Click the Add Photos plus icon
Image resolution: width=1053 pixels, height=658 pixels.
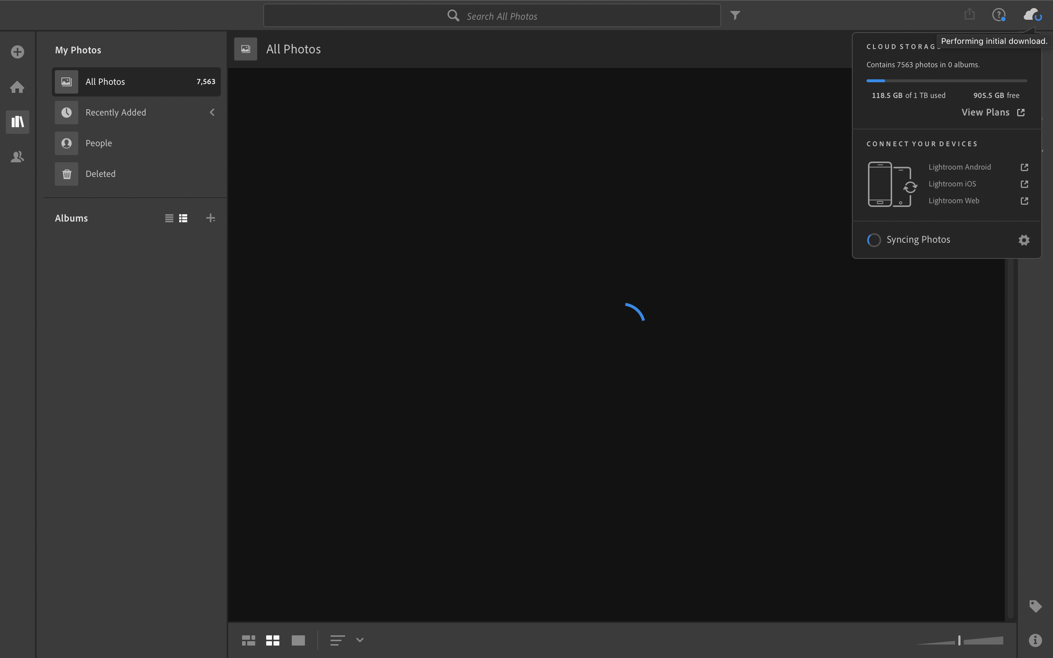pyautogui.click(x=18, y=52)
